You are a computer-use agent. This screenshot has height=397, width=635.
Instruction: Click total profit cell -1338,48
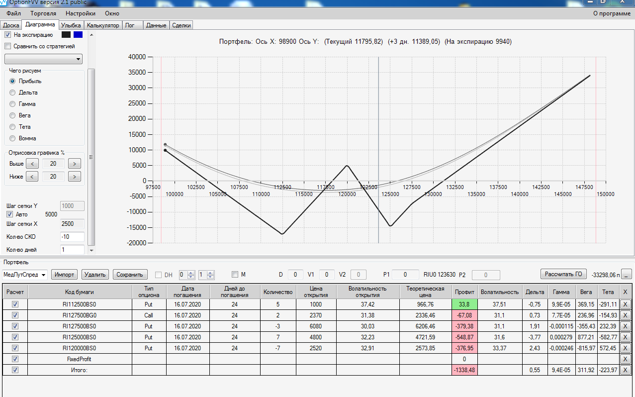click(465, 370)
